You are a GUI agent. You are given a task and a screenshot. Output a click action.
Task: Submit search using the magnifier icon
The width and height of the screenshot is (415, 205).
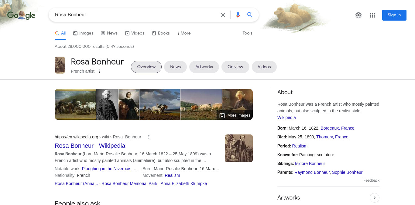250,15
